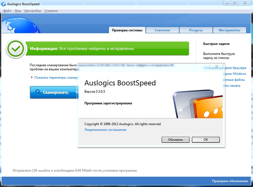This screenshot has height=187, width=253.
Task: Open the Вид menu
Action: pos(18,11)
